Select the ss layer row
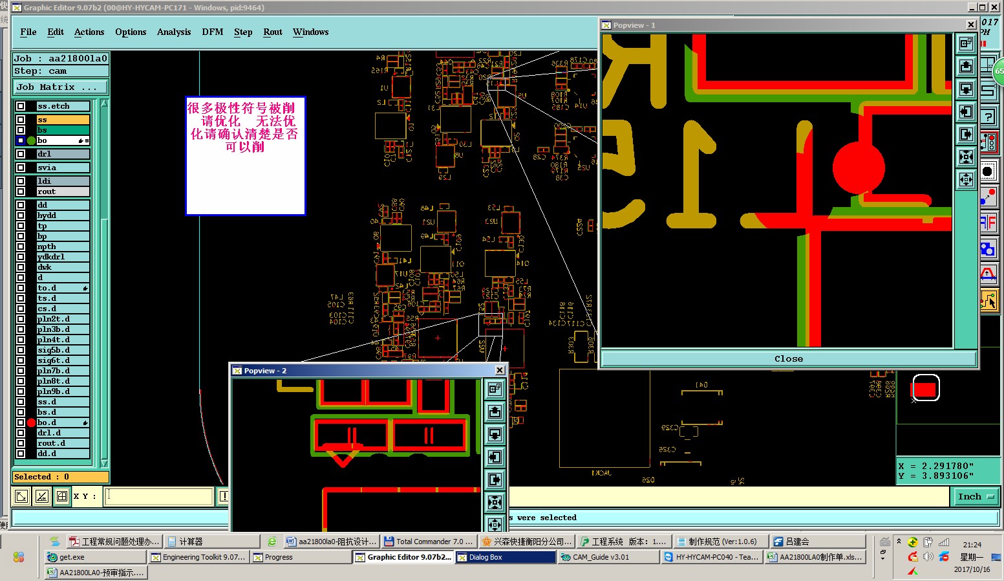The height and width of the screenshot is (581, 1004). [63, 120]
